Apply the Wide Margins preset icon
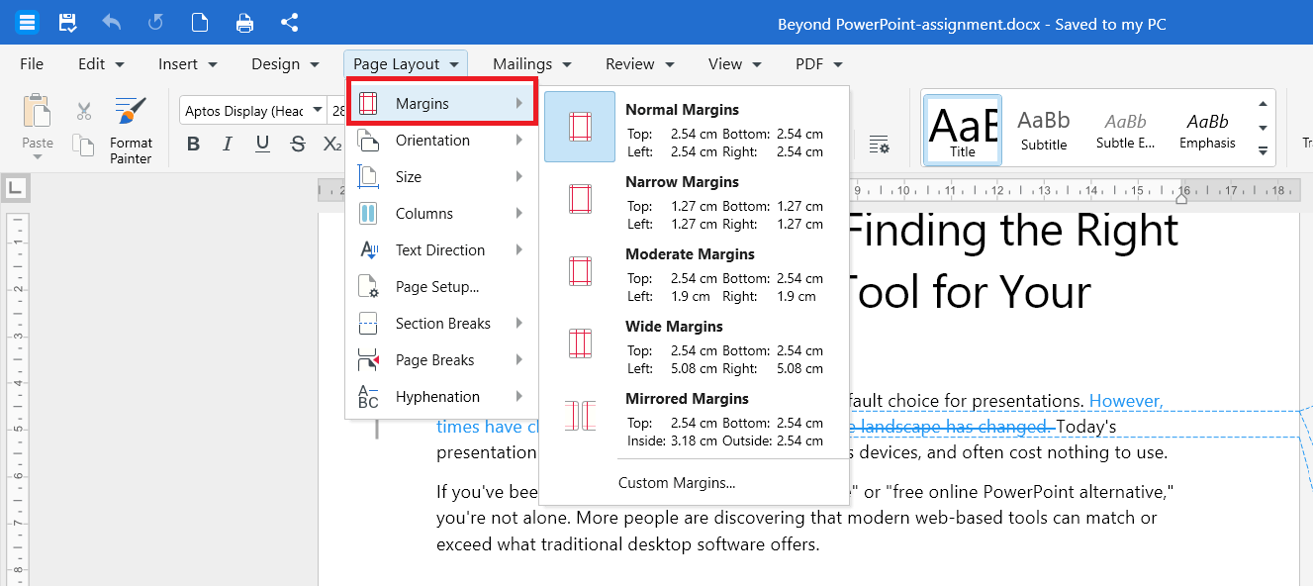The image size is (1313, 586). 580,343
